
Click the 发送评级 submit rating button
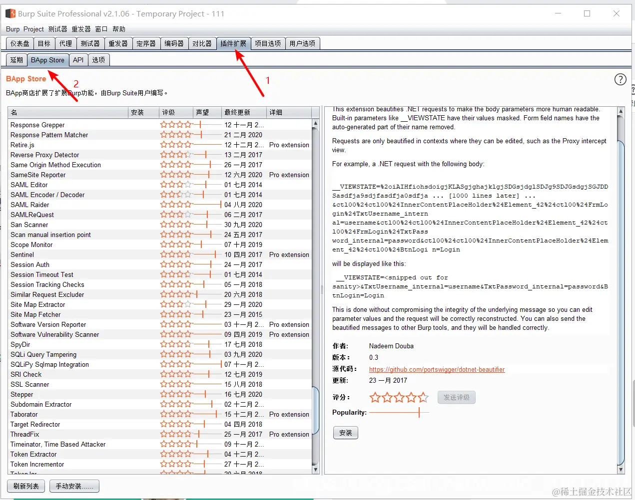pyautogui.click(x=457, y=397)
